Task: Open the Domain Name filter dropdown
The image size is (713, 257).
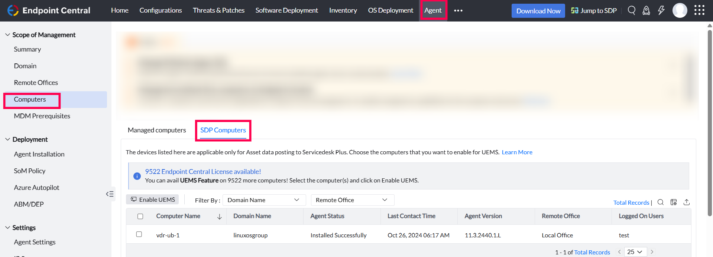Action: [264, 200]
